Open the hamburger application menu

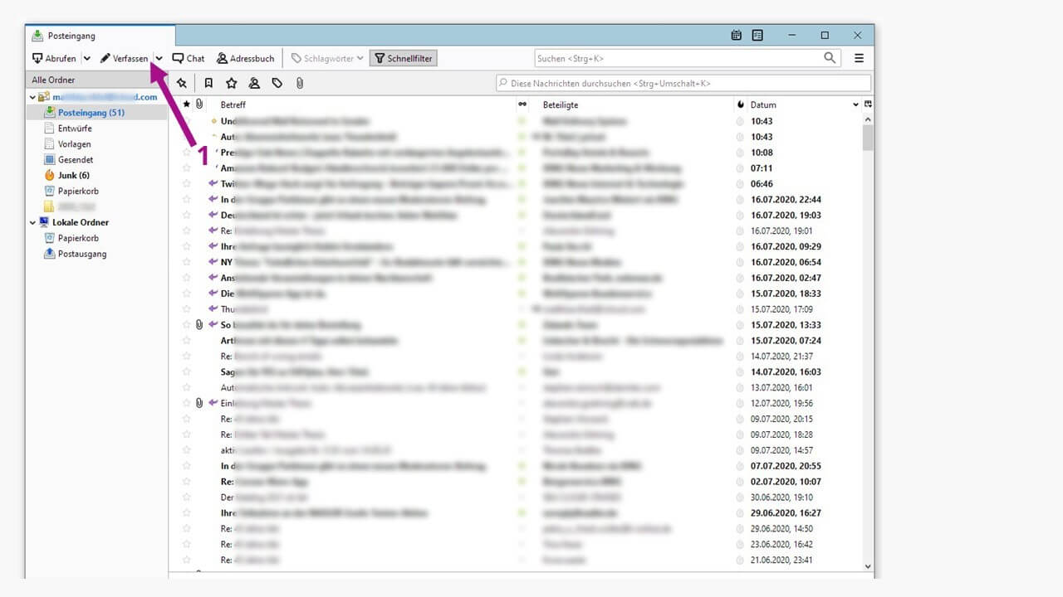(859, 58)
